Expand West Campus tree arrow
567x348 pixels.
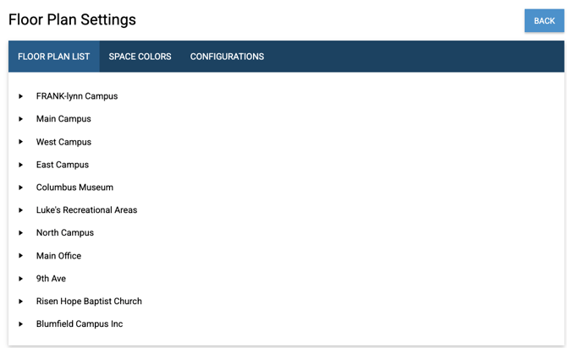[x=21, y=142]
